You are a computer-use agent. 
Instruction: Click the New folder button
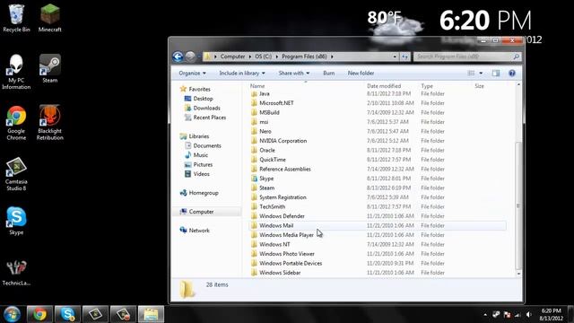(361, 74)
